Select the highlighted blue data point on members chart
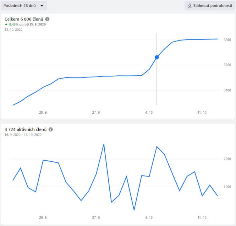The image size is (236, 226). (157, 57)
